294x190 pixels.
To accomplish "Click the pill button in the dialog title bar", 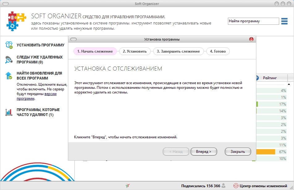I will (x=73, y=39).
